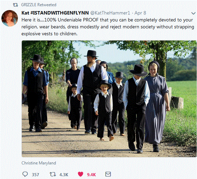Screen dimensions: 197x179
Task: Open the Kat #ISTANDWITHGENFLYNN display name
Action: click(55, 13)
